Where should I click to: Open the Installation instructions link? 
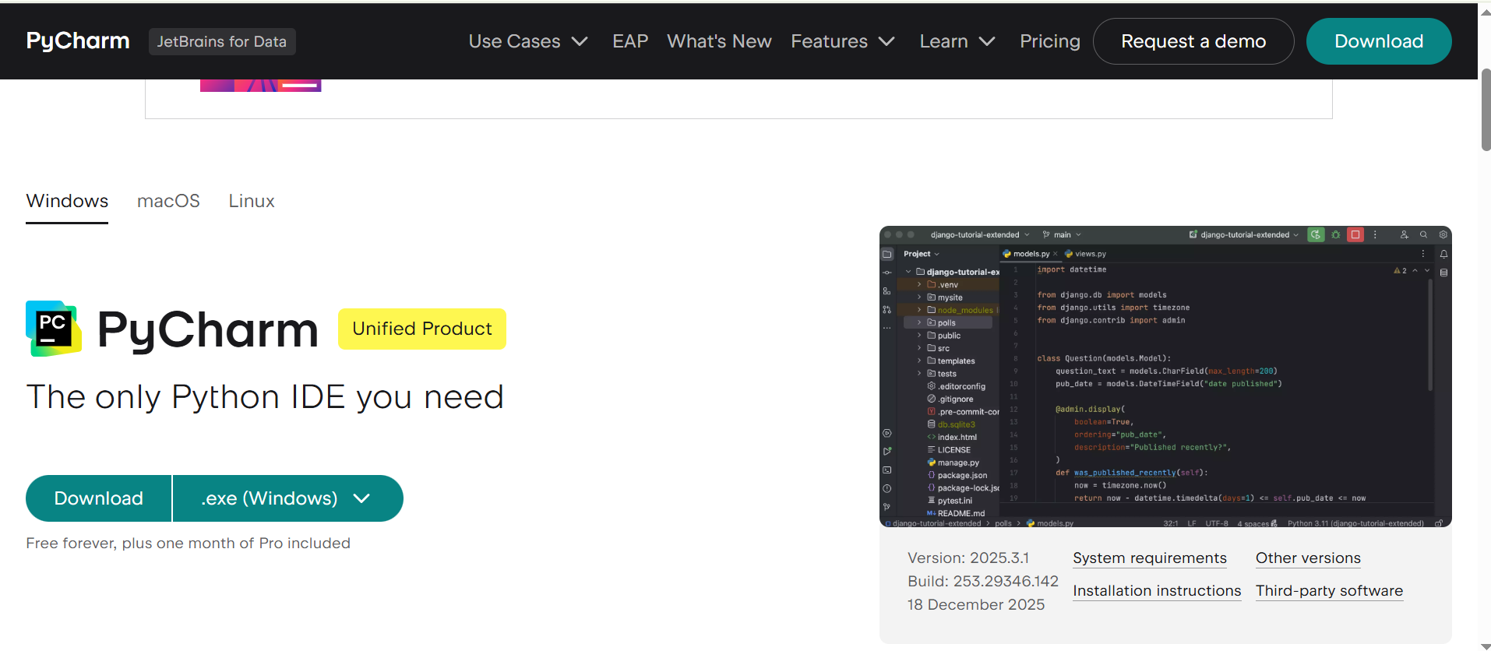[1157, 591]
